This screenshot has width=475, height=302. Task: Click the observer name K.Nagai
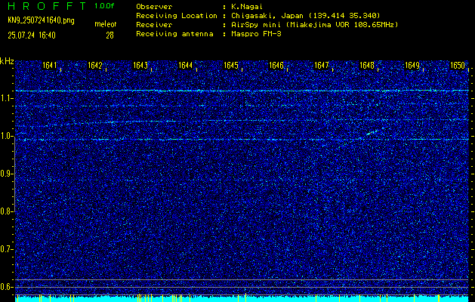(247, 7)
